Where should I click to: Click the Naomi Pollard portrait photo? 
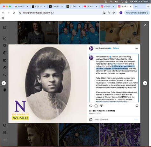(48, 84)
